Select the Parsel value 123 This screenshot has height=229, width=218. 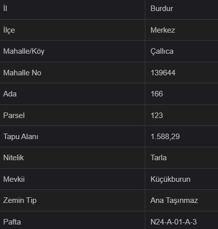pyautogui.click(x=157, y=116)
